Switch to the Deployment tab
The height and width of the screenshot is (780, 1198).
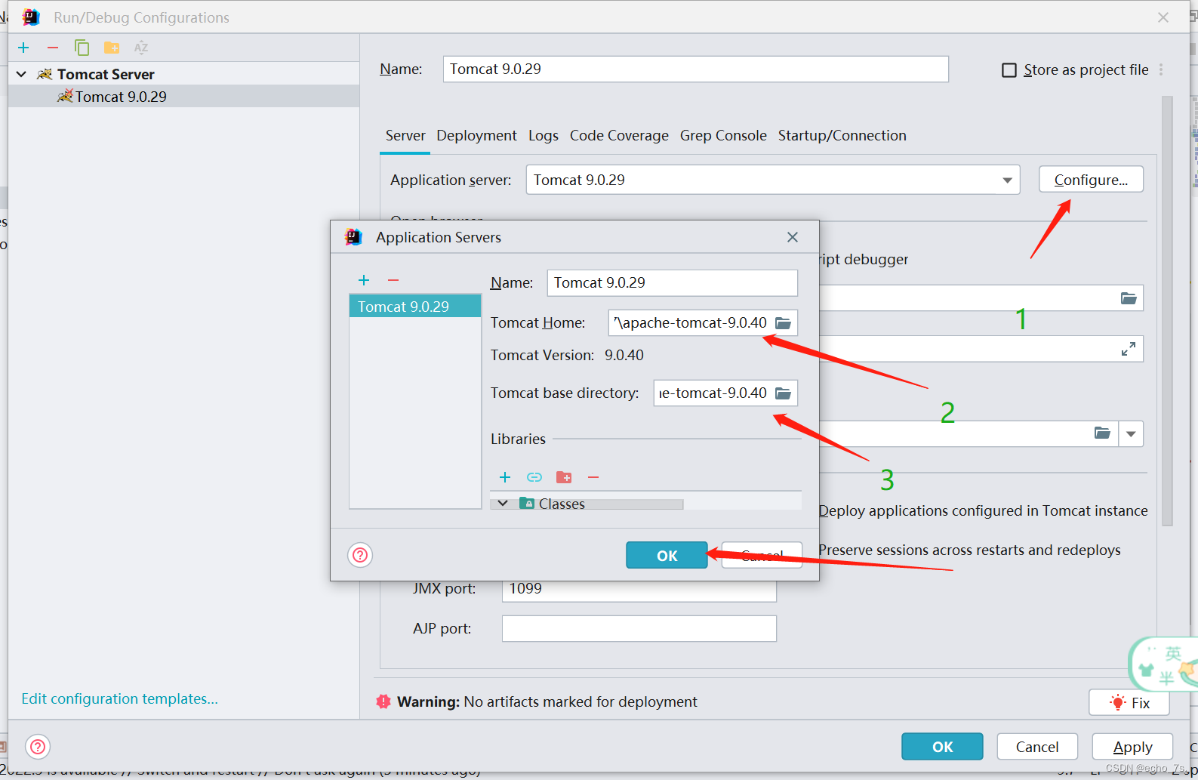[x=476, y=136]
